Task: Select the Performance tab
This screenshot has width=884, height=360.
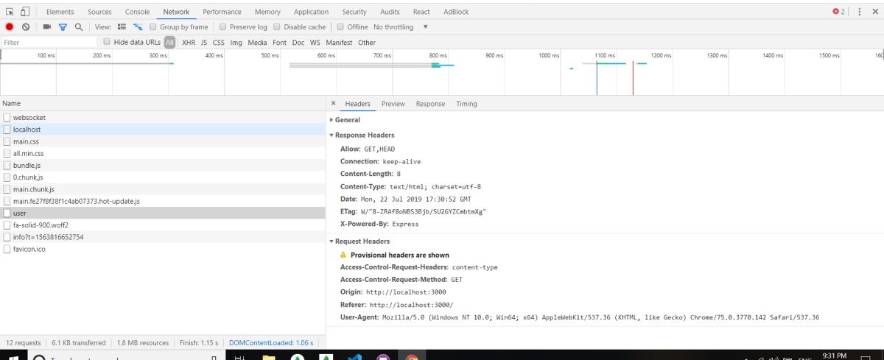Action: click(222, 12)
